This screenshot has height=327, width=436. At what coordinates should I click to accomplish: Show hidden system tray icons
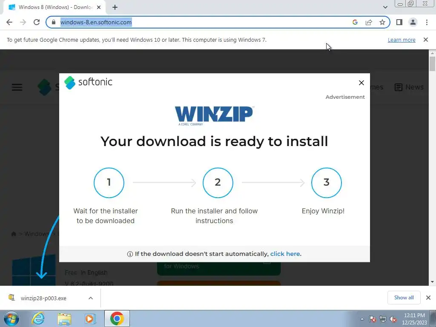pyautogui.click(x=362, y=319)
